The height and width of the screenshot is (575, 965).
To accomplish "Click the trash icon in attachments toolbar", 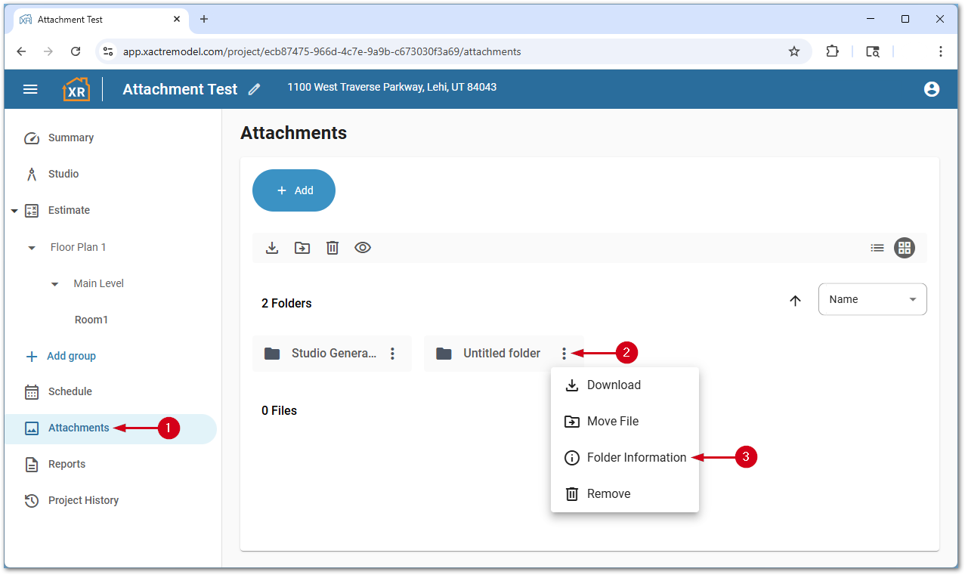I will (x=332, y=248).
